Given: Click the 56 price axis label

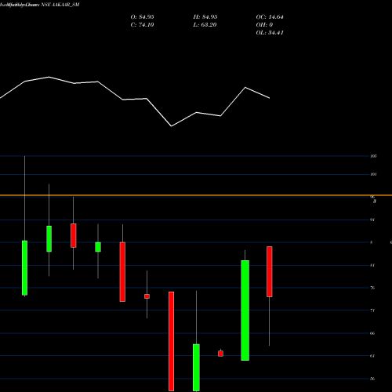Looking at the screenshot, I should pos(372,379).
